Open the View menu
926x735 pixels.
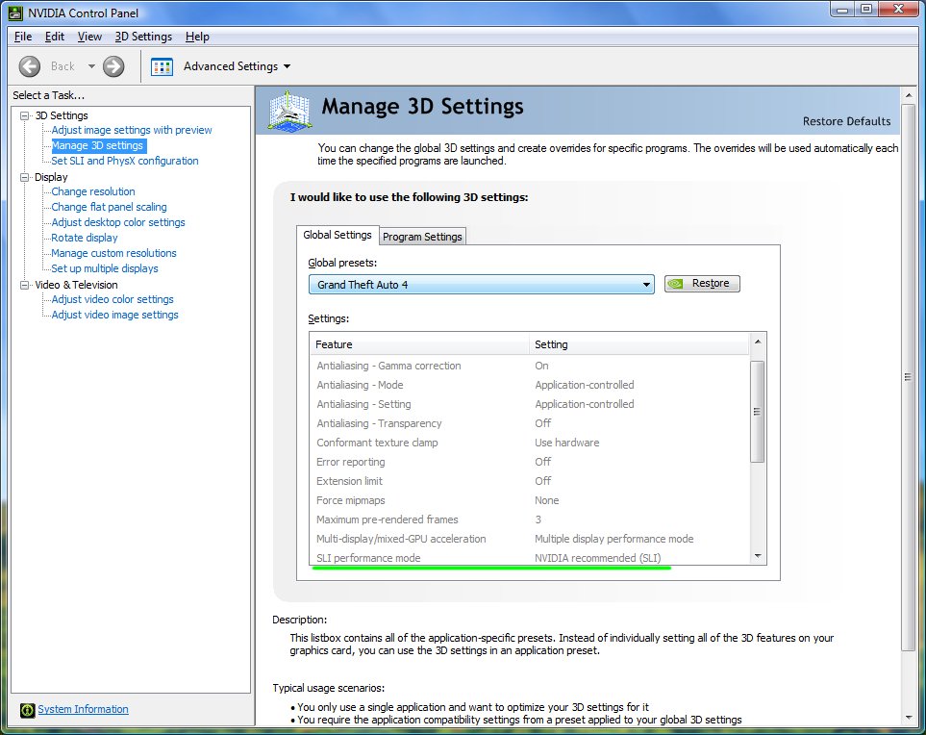tap(89, 37)
